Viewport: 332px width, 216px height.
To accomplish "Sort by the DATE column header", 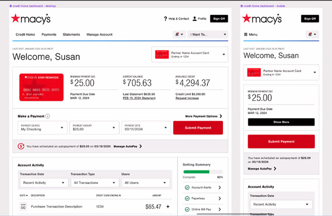I will 24,195.
